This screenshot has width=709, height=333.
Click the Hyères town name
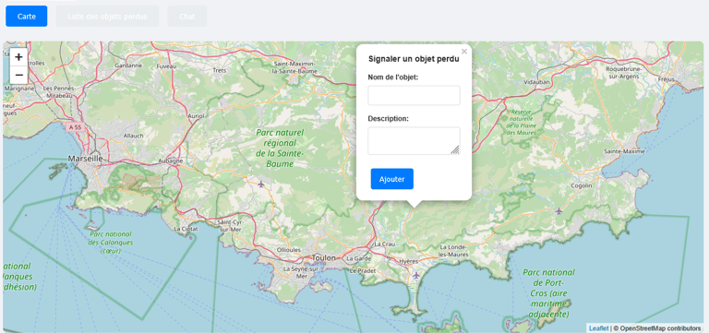pyautogui.click(x=409, y=262)
